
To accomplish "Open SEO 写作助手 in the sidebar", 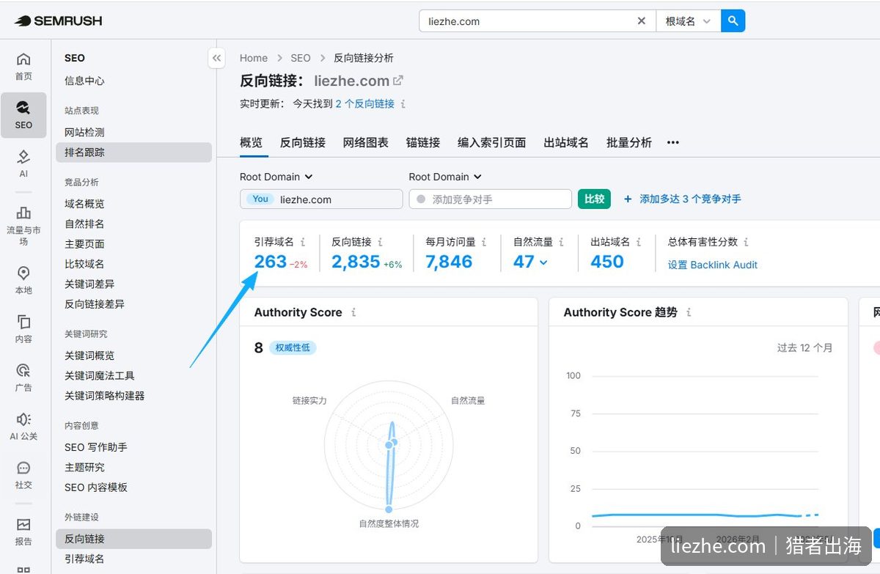I will pos(95,447).
